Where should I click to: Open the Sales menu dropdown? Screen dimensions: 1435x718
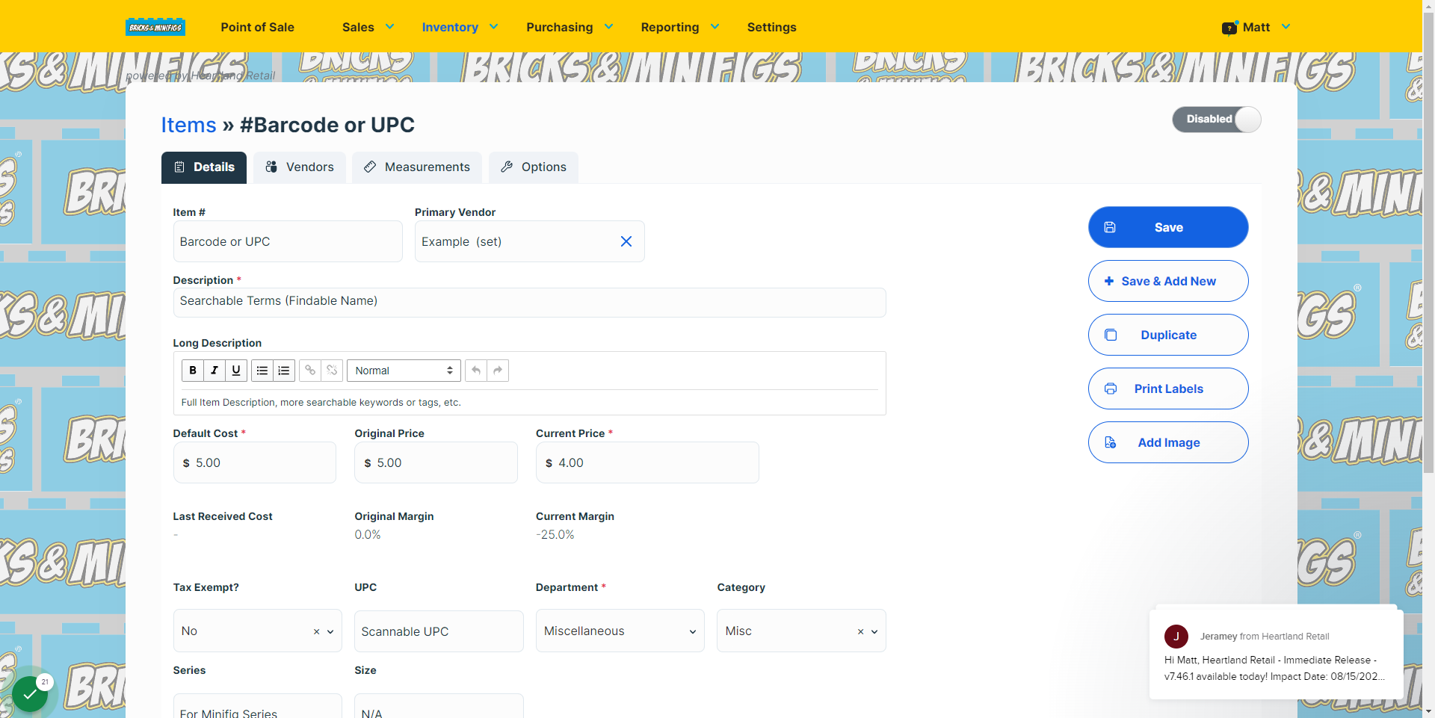[x=368, y=27]
